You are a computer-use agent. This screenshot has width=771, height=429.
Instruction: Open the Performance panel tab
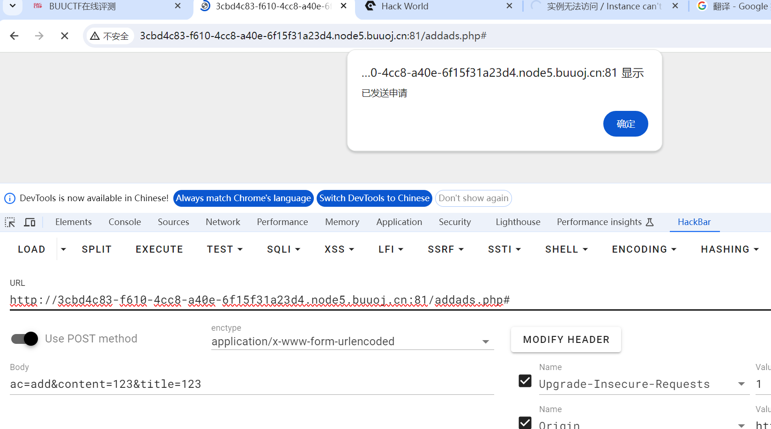click(x=282, y=222)
